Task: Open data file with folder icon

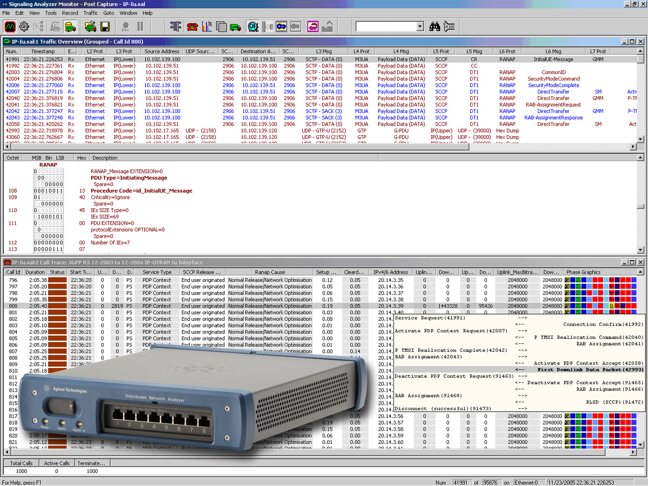Action: click(x=90, y=27)
